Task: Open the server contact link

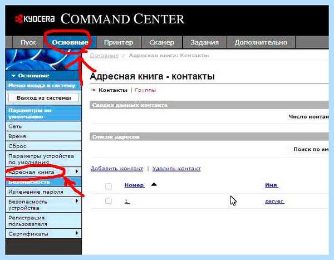Action: coord(274,201)
